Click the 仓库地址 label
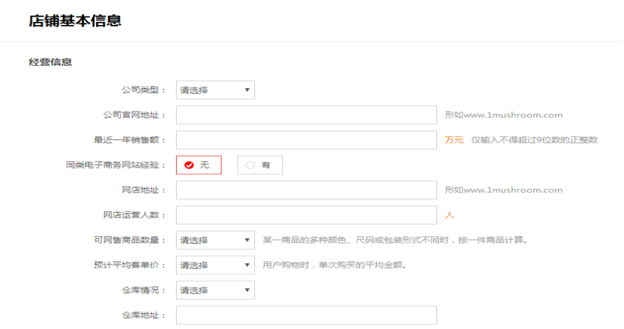 pos(144,316)
